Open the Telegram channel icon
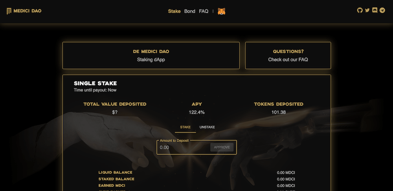The height and width of the screenshot is (191, 393). pos(382,11)
